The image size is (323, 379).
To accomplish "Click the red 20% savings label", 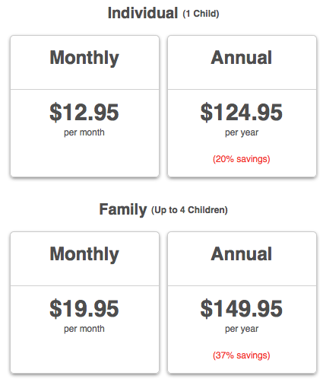I will 242,159.
